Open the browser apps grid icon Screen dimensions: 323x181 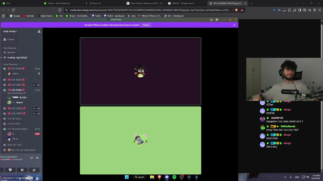point(3,16)
